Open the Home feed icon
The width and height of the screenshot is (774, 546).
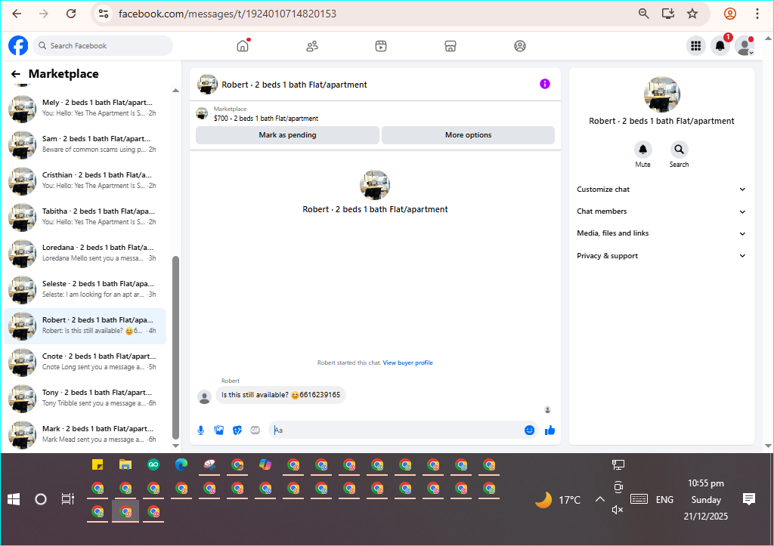point(243,46)
